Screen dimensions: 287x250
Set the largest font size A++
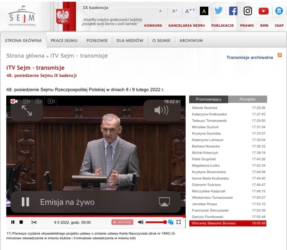tap(190, 11)
